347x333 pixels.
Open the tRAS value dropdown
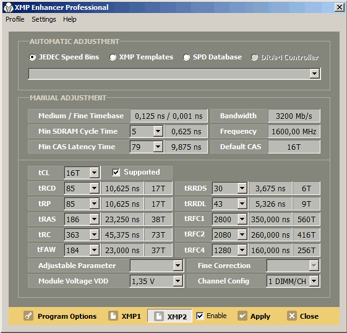tap(94, 219)
